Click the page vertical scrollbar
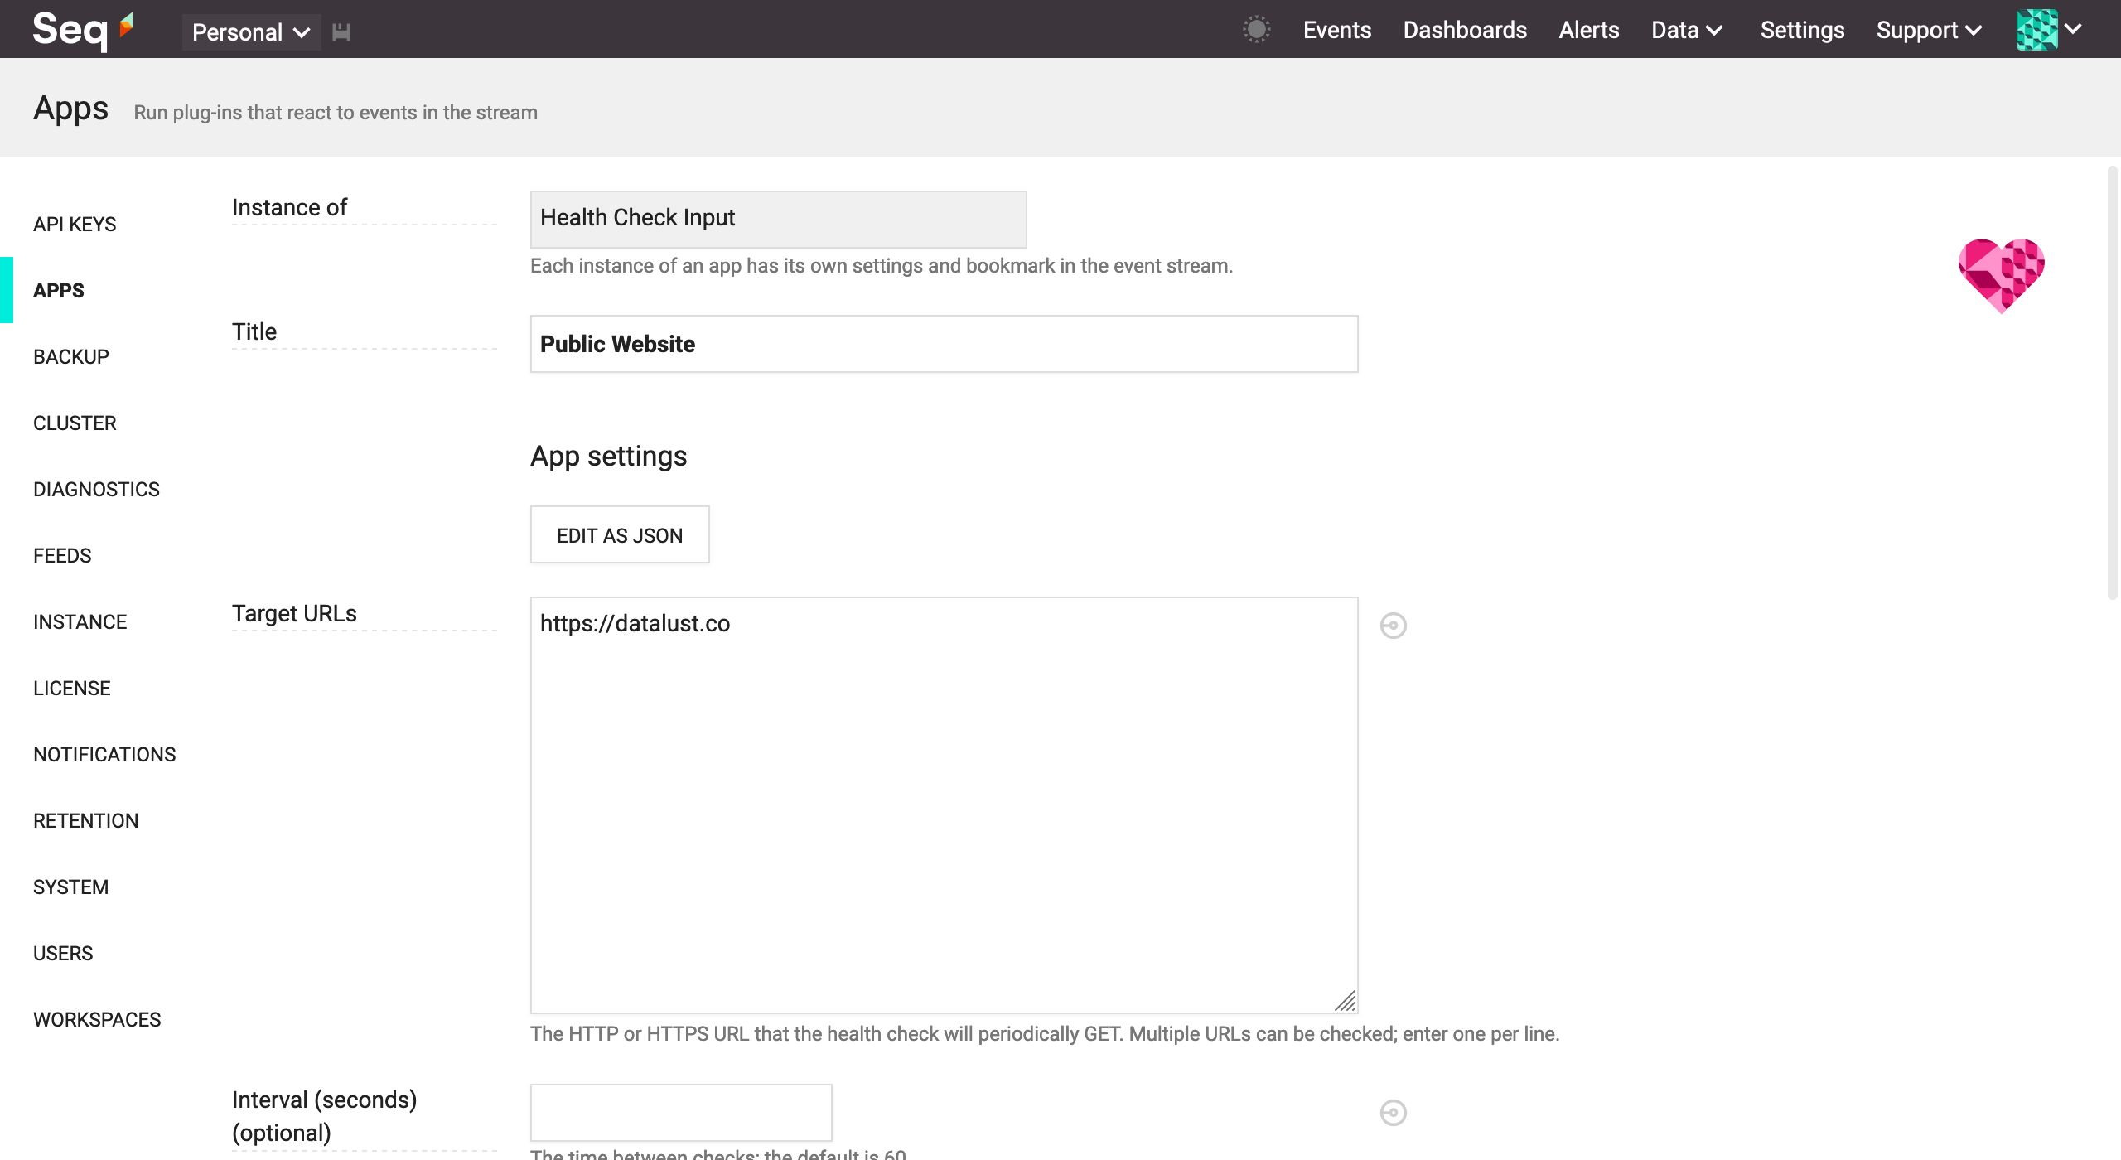The width and height of the screenshot is (2121, 1160). point(2112,381)
